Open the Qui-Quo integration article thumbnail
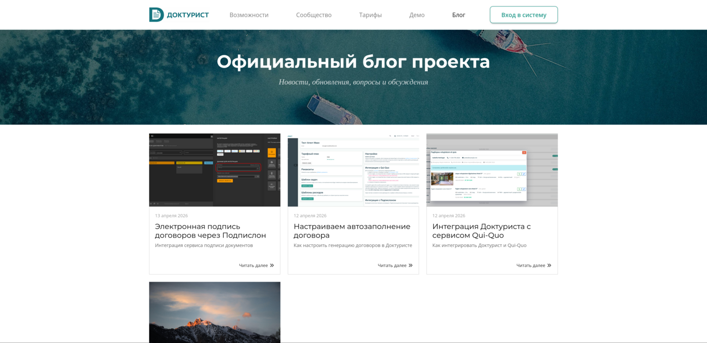Image resolution: width=707 pixels, height=343 pixels. [x=492, y=170]
